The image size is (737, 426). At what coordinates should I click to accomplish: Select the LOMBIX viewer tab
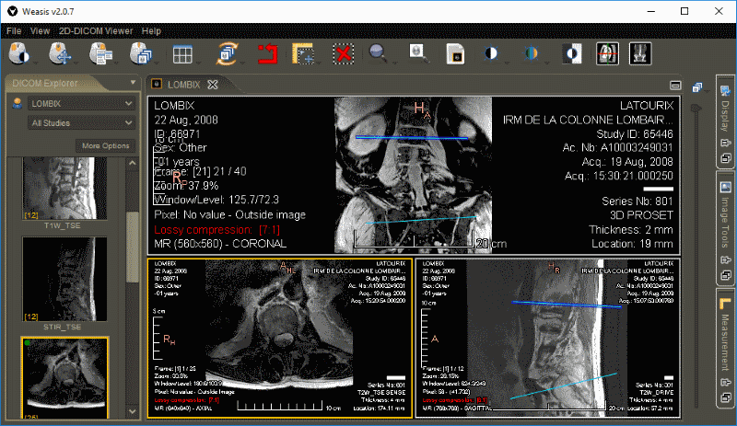click(183, 85)
